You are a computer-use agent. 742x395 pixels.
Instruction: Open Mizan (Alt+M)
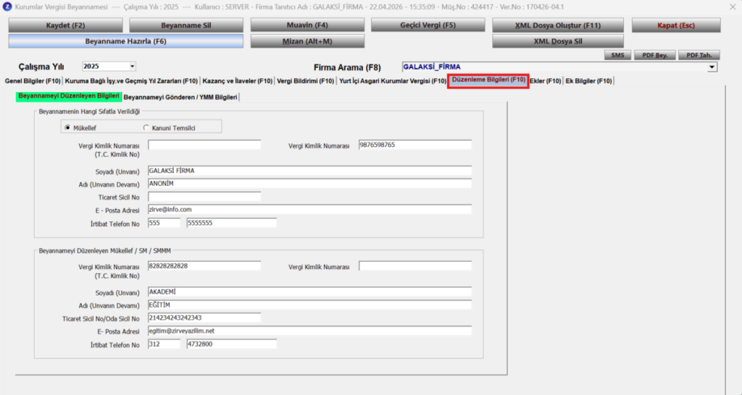(x=307, y=41)
